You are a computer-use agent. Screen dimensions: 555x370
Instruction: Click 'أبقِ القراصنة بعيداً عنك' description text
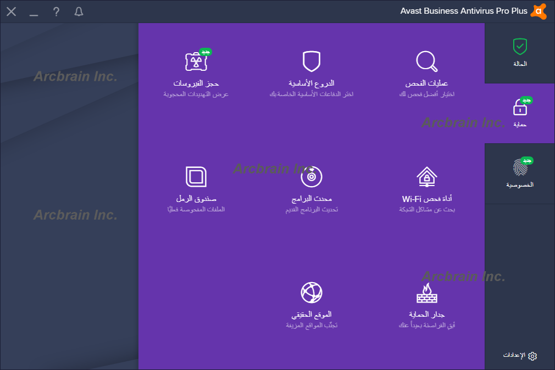(x=427, y=325)
